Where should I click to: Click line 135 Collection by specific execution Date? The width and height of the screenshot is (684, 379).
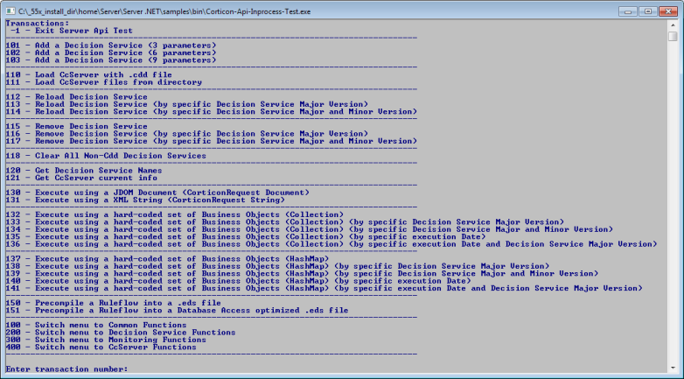(x=246, y=237)
